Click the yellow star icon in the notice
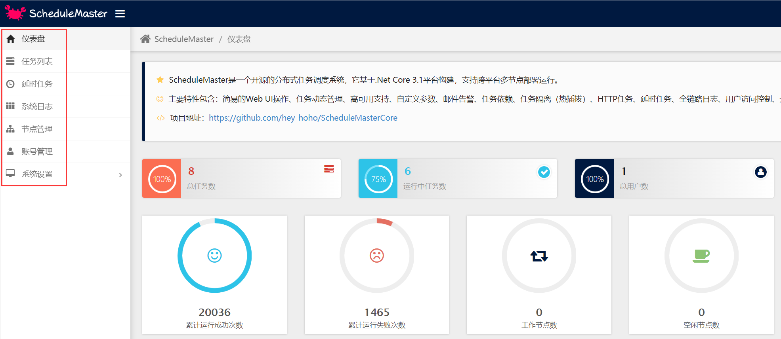The image size is (781, 339). [x=160, y=80]
